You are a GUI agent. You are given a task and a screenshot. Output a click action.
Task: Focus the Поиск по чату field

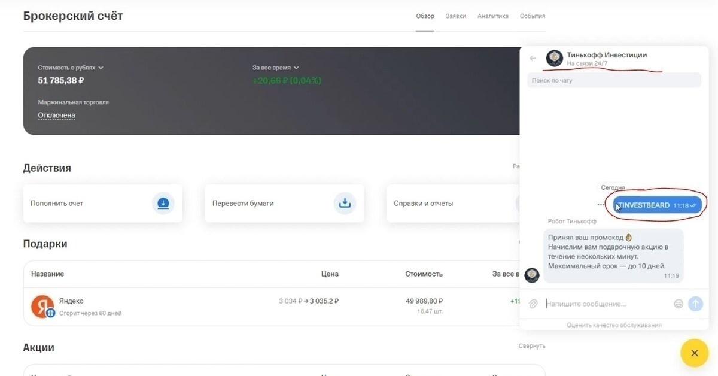(x=614, y=80)
